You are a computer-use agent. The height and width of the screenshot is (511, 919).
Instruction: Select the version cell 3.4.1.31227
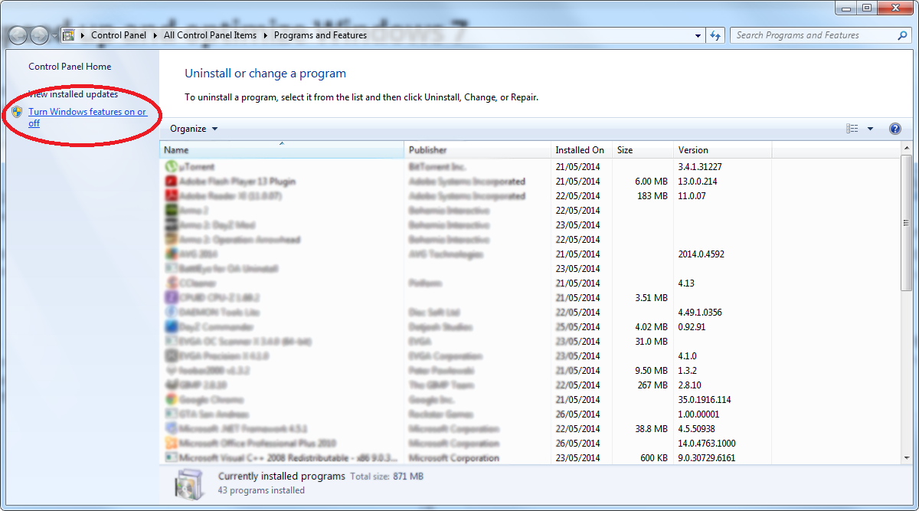700,167
